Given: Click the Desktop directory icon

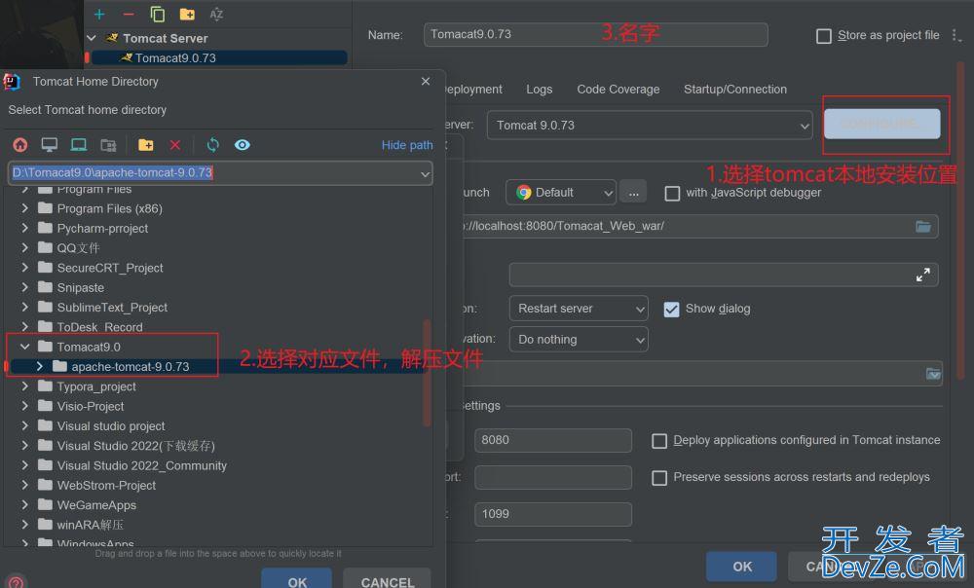Looking at the screenshot, I should click(49, 145).
